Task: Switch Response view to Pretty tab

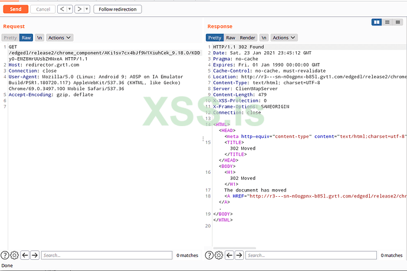Action: point(215,38)
